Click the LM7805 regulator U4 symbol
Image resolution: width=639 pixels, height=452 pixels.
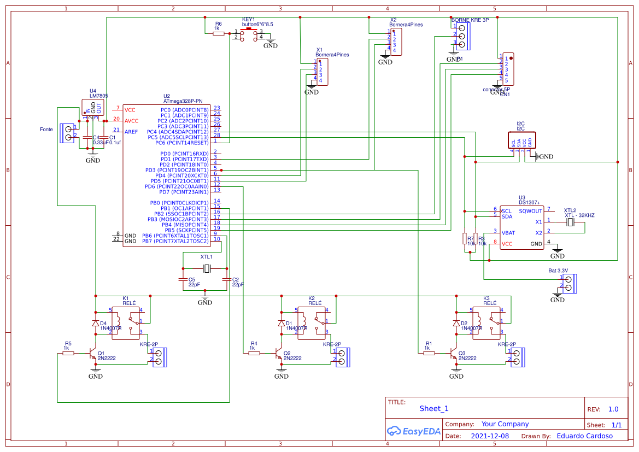pos(94,107)
